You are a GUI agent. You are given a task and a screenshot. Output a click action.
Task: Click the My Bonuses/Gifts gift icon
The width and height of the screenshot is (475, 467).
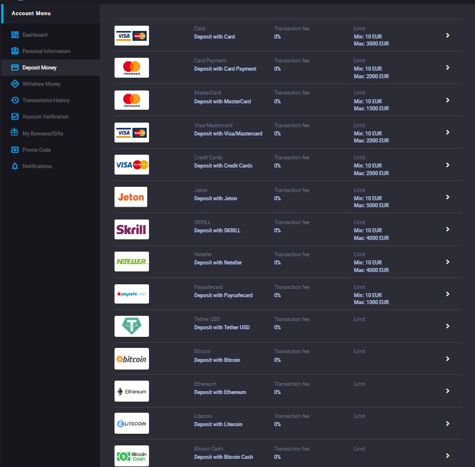(14, 133)
